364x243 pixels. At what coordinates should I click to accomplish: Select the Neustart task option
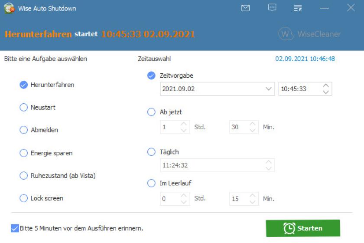click(x=37, y=108)
